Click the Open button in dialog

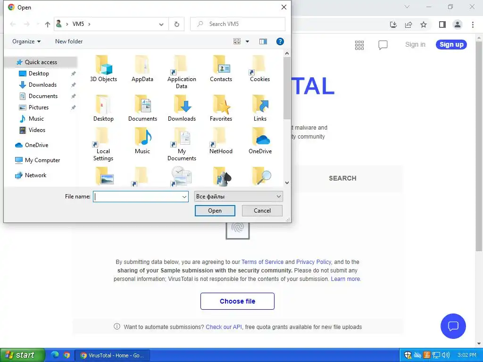tap(215, 211)
